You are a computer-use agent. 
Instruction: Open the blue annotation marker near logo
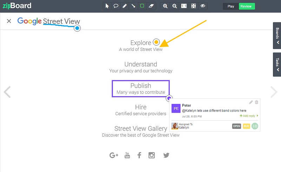click(77, 28)
